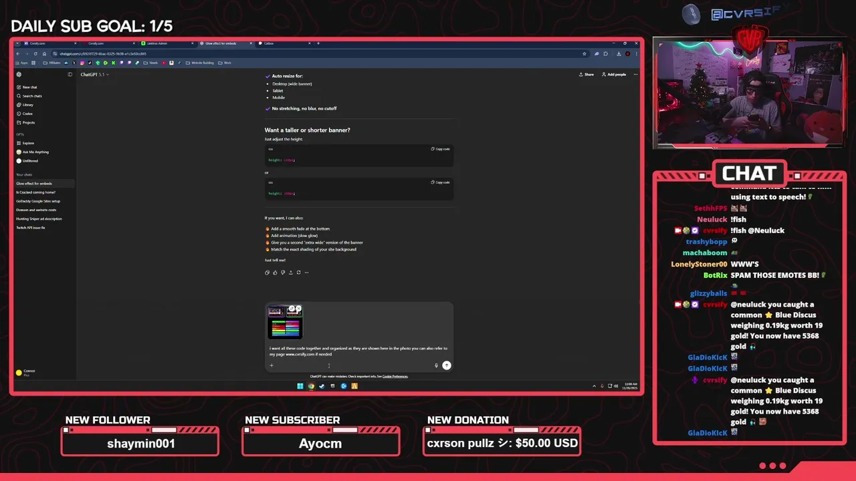Copy code from the second css block
This screenshot has height=481, width=856.
(x=441, y=182)
